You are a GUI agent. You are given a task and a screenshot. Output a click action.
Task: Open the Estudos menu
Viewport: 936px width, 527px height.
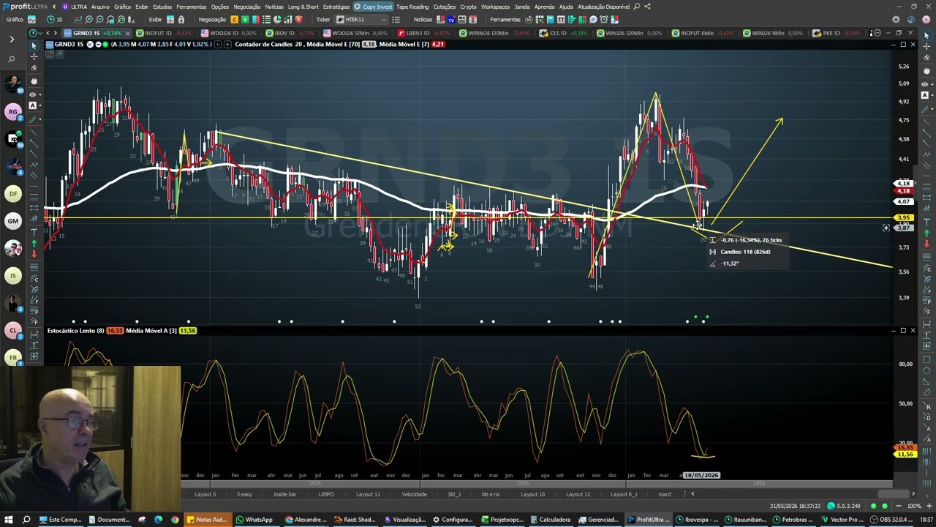pyautogui.click(x=162, y=7)
